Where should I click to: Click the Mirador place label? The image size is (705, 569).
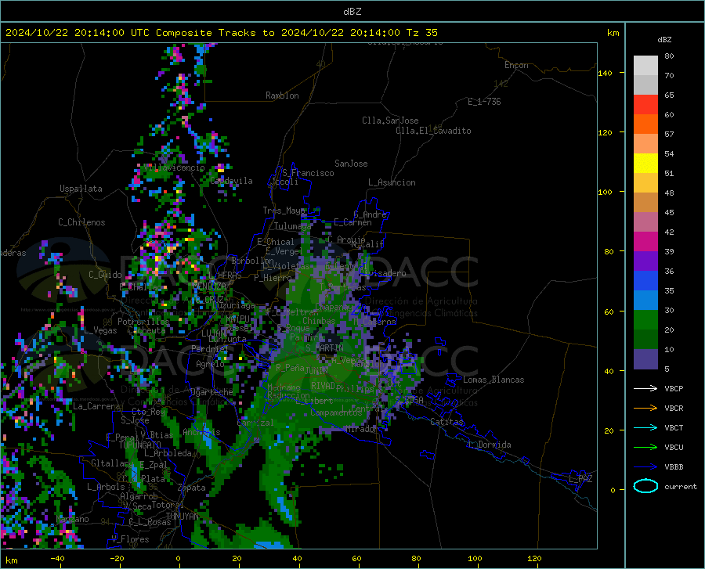pos(362,429)
